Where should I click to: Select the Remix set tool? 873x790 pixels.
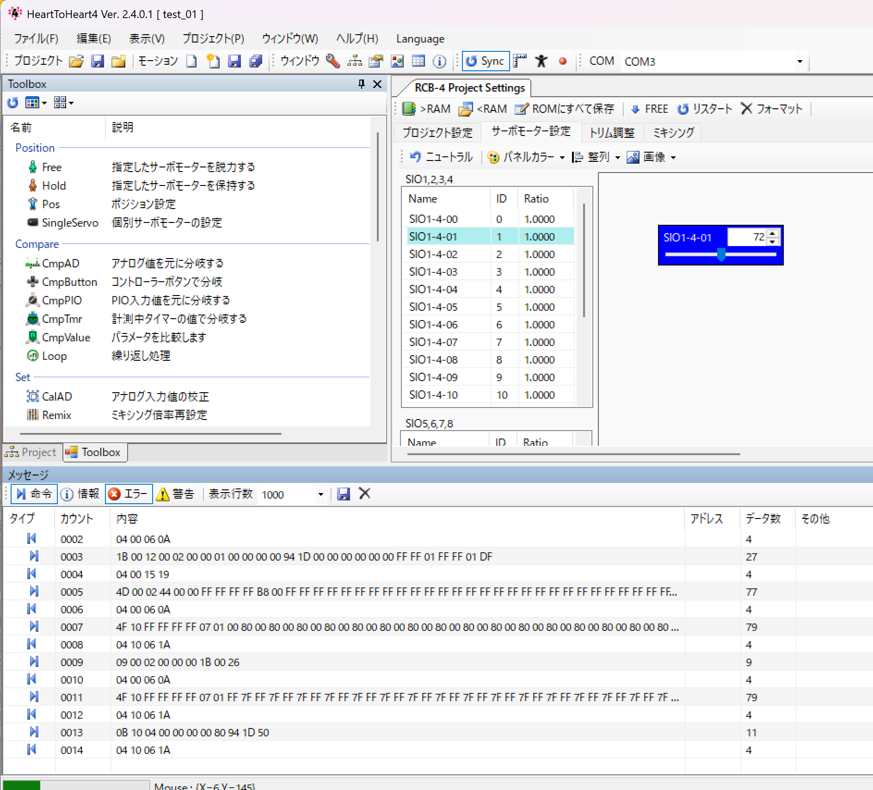coord(56,415)
